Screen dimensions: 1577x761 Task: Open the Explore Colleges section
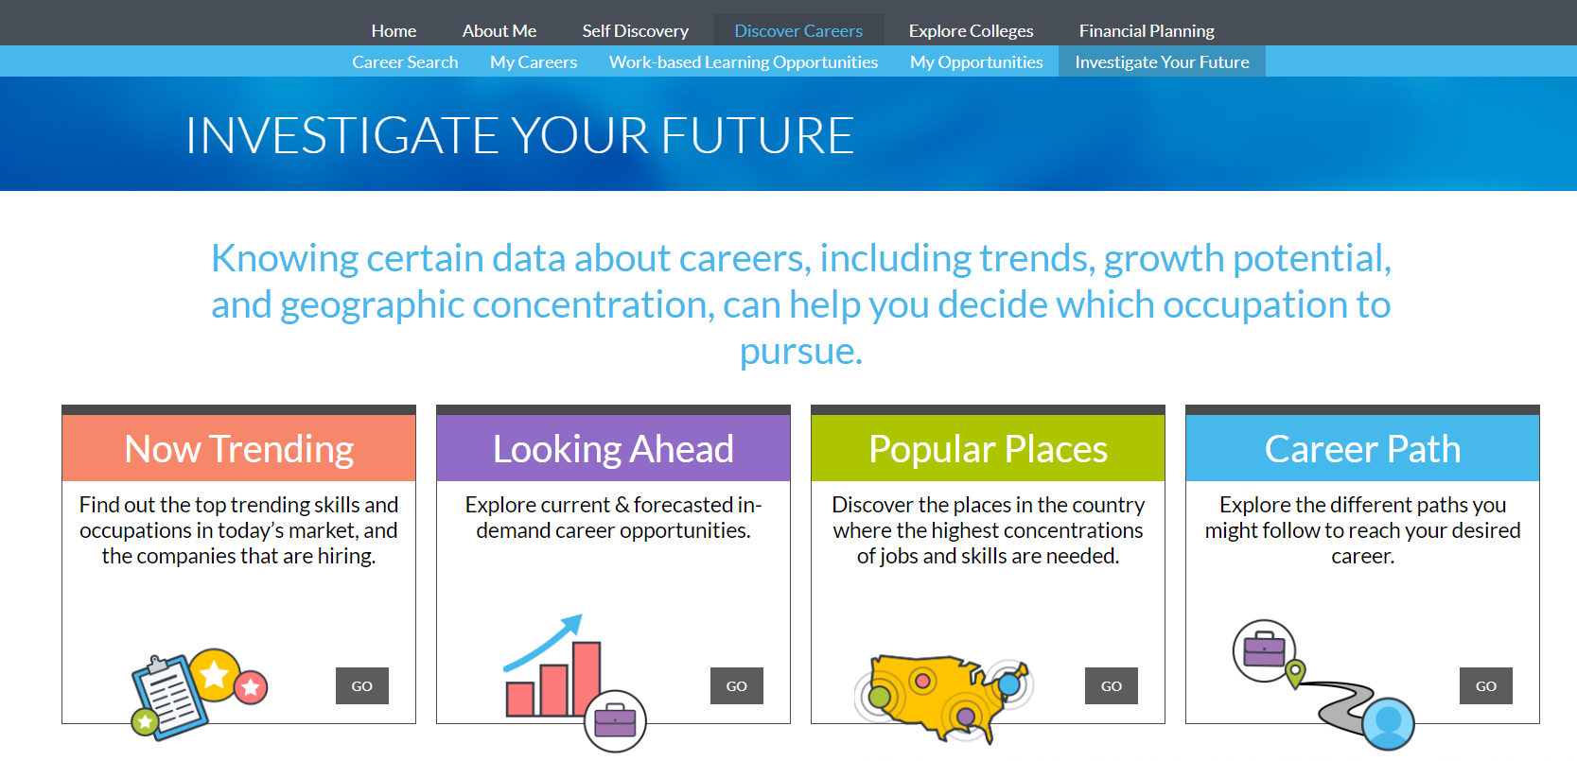tap(971, 30)
